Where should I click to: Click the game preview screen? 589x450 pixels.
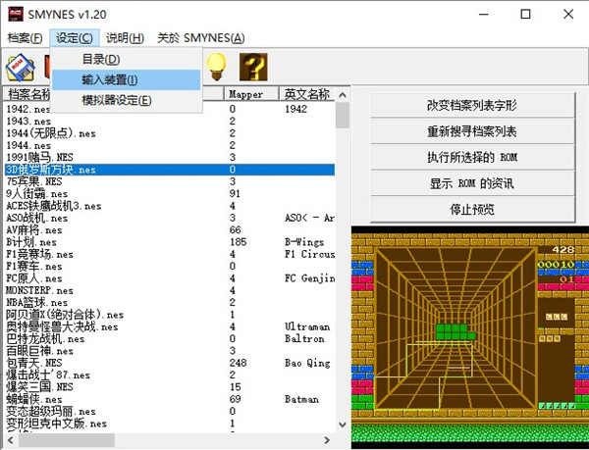coord(470,337)
